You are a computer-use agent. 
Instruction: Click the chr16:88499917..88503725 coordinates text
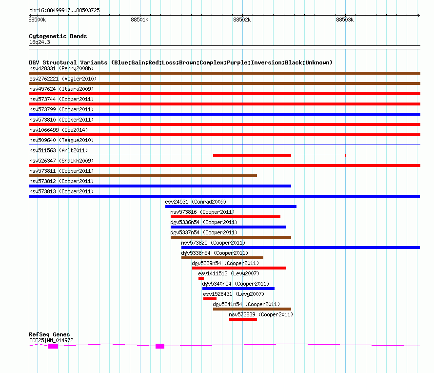pyautogui.click(x=64, y=10)
